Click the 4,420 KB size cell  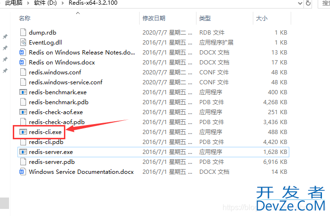tap(275, 142)
